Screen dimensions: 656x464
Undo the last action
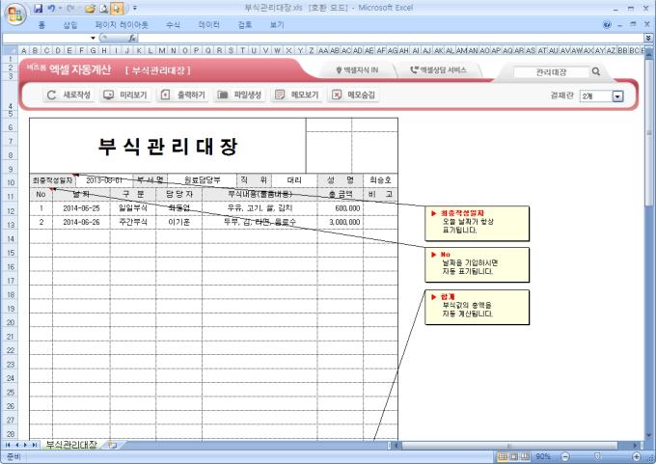pyautogui.click(x=51, y=9)
